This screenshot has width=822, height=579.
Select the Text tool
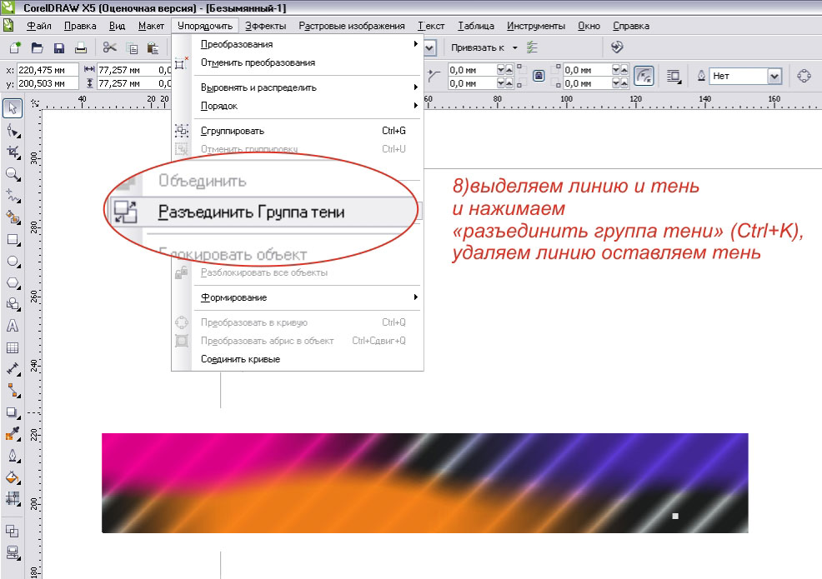13,326
